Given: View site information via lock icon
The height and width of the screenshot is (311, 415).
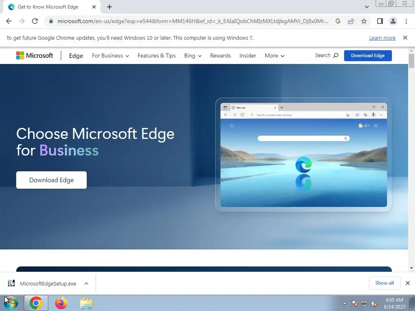Looking at the screenshot, I should pyautogui.click(x=51, y=21).
